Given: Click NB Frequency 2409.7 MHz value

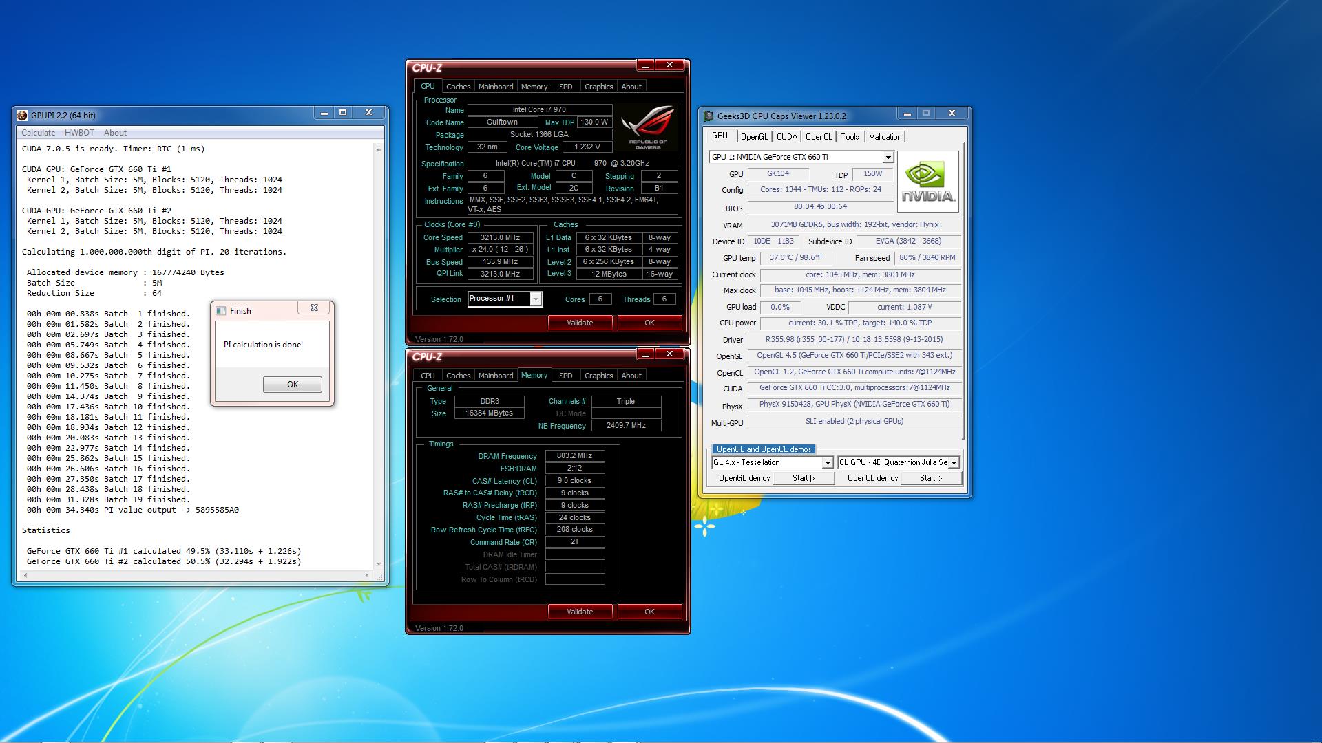Looking at the screenshot, I should 626,426.
